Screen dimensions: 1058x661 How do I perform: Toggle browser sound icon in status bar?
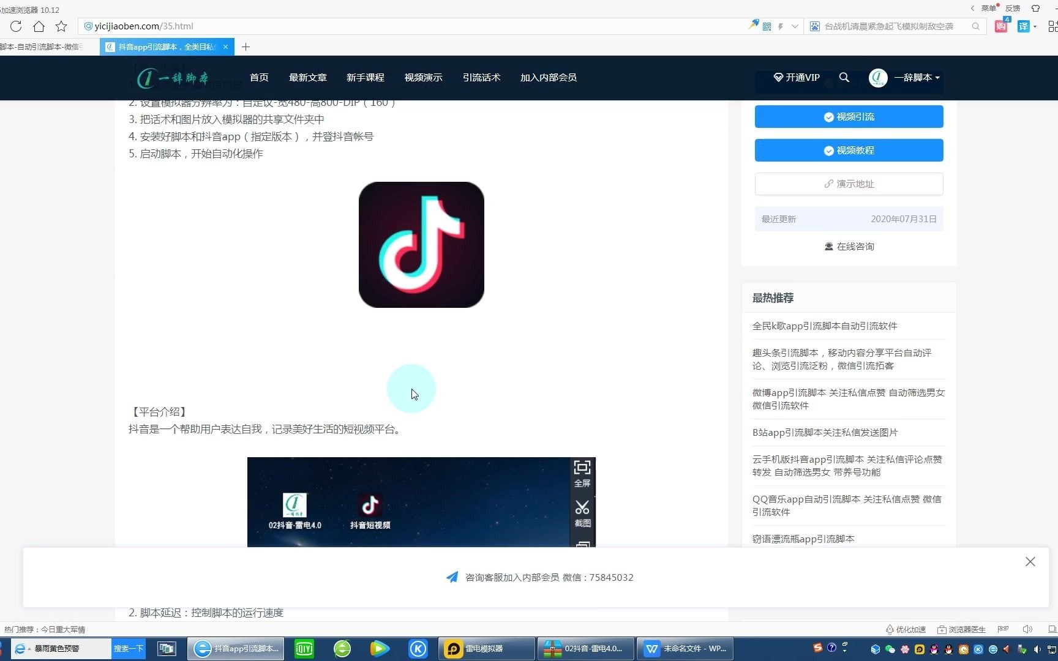1027,629
